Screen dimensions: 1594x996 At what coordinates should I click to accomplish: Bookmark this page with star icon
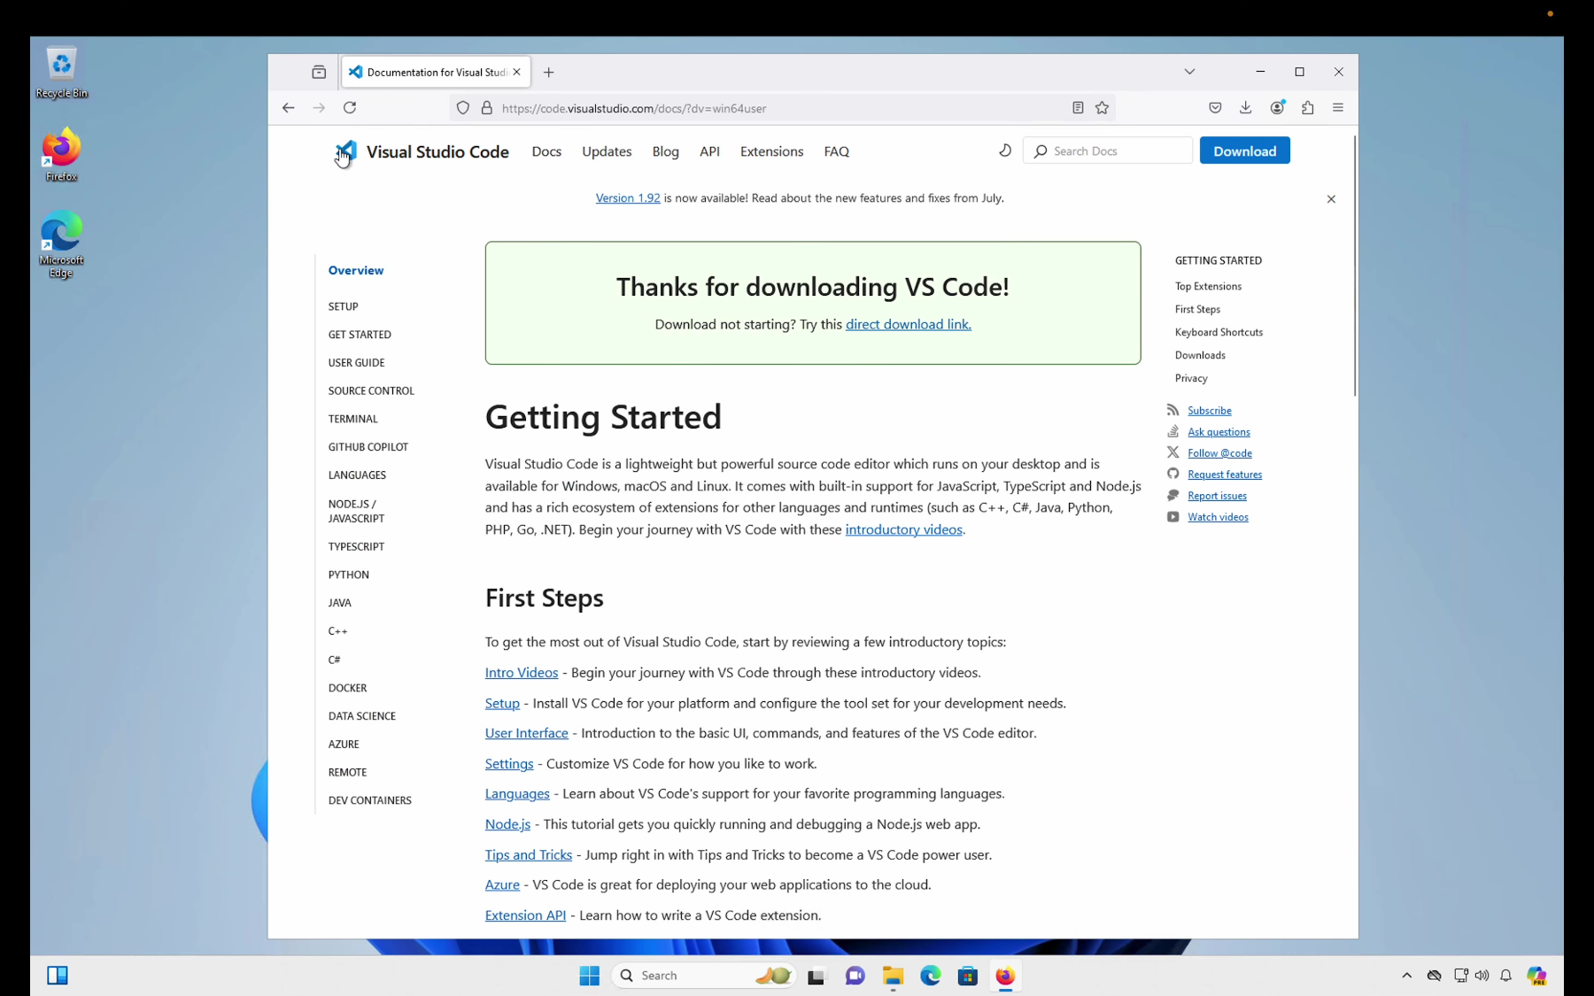pos(1102,108)
